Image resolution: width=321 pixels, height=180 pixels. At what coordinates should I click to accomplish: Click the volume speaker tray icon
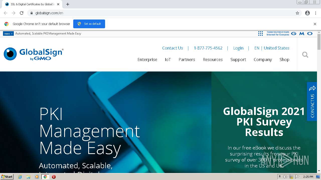point(285,177)
